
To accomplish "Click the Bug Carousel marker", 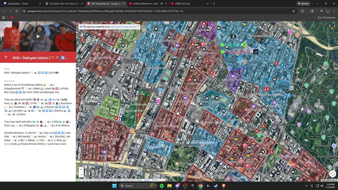I will (x=308, y=111).
